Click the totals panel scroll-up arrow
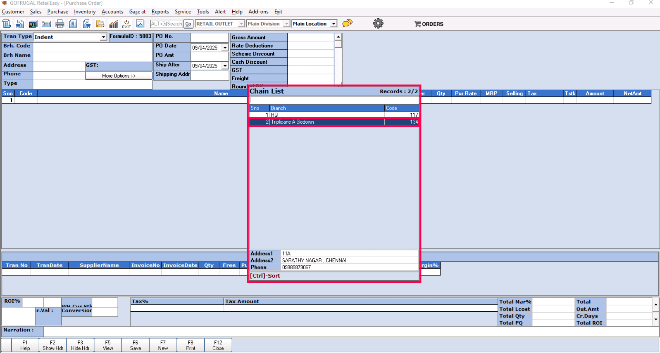This screenshot has height=353, width=660. (x=656, y=304)
